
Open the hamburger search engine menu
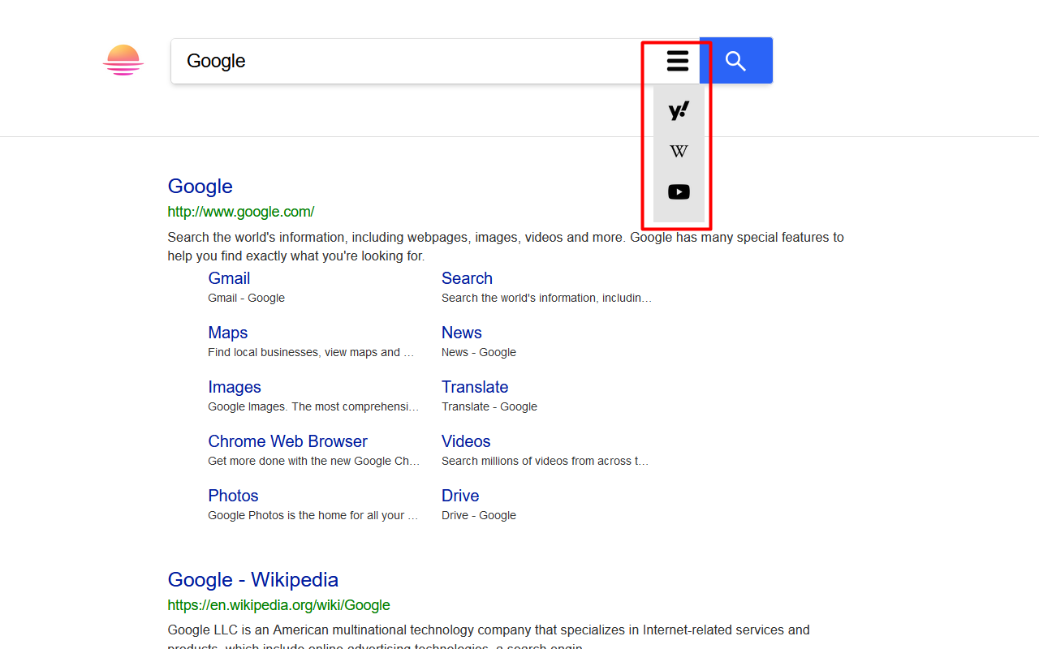[x=678, y=61]
